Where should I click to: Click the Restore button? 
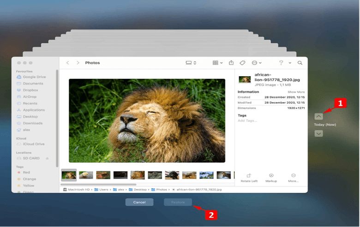tap(178, 202)
